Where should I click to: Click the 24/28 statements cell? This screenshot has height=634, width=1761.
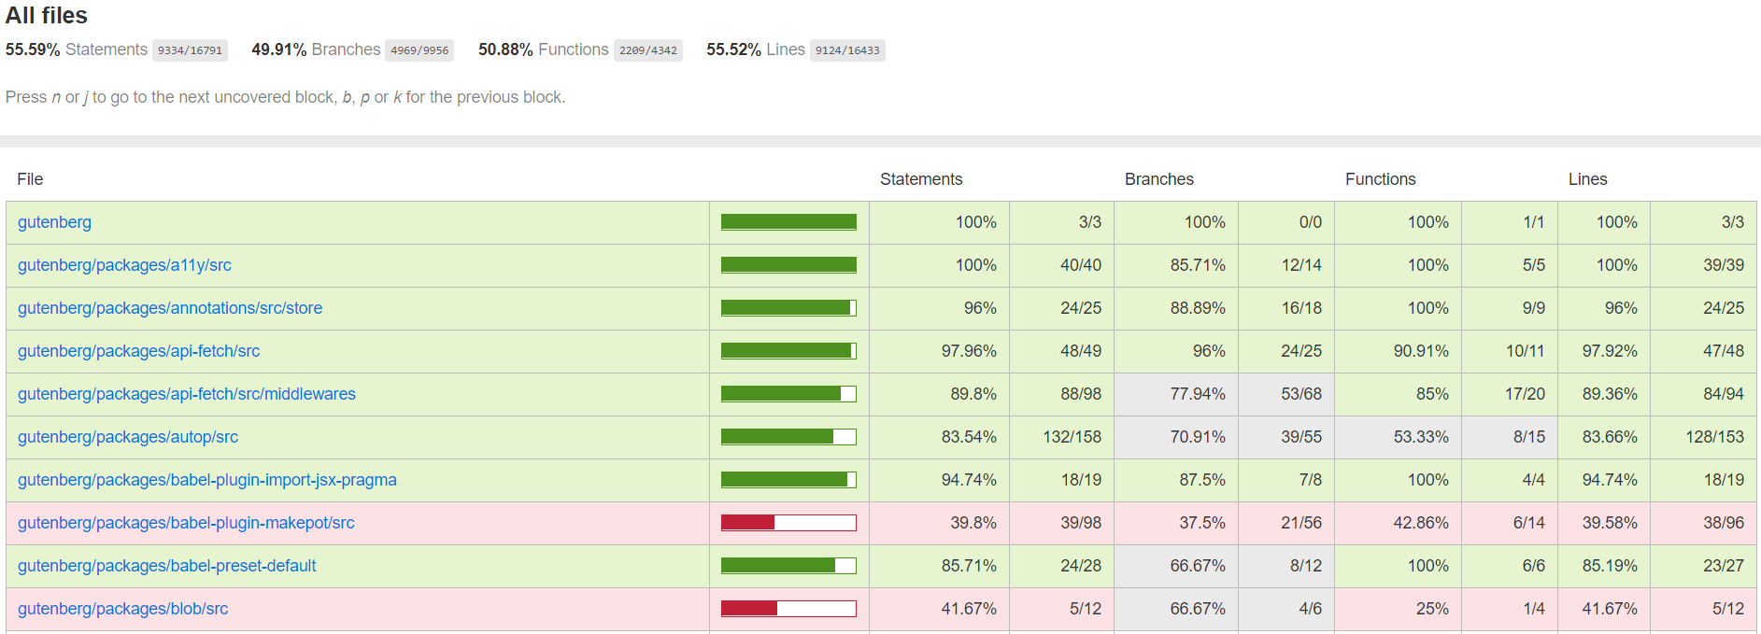tap(1061, 566)
